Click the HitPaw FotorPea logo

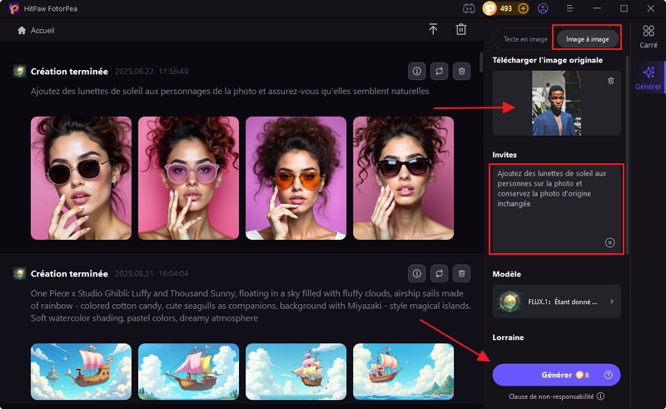coord(14,8)
